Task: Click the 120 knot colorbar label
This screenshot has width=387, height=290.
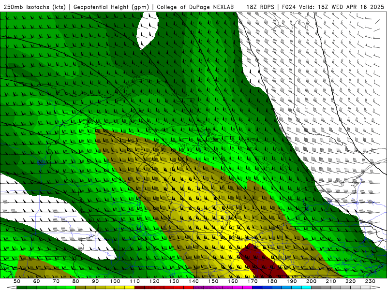Action: 154,281
